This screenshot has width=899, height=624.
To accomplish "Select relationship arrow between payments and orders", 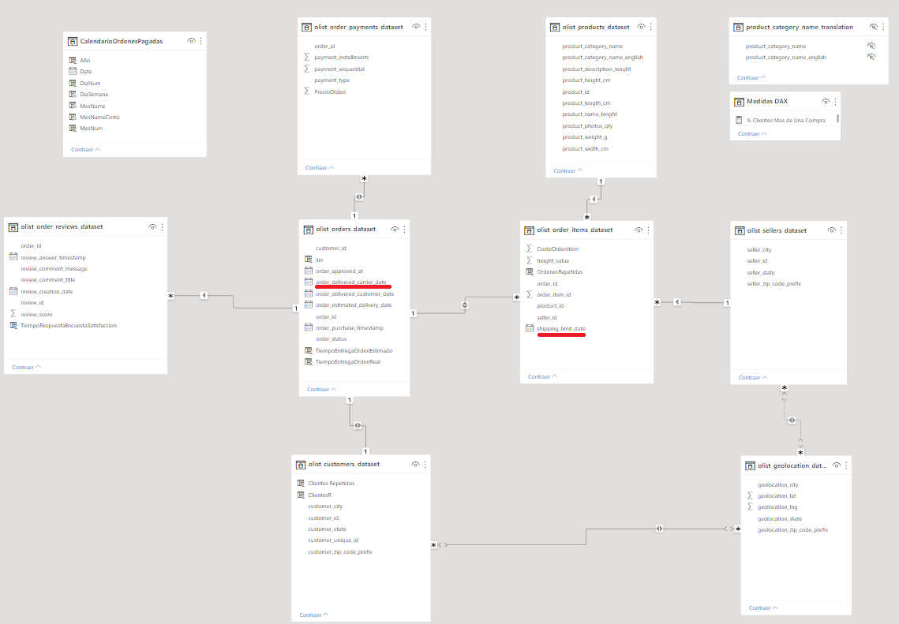I will tap(359, 196).
